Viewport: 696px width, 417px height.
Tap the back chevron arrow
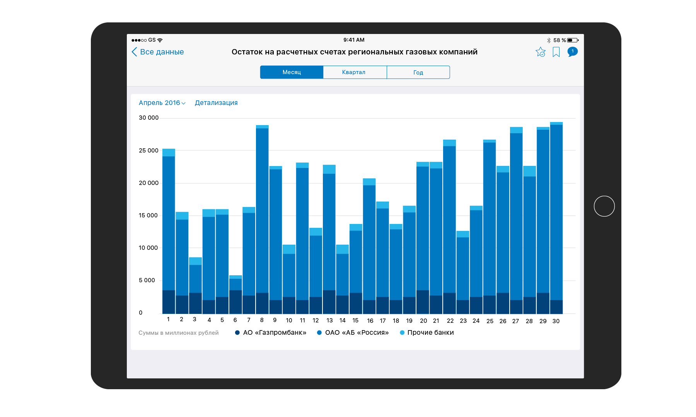[134, 52]
